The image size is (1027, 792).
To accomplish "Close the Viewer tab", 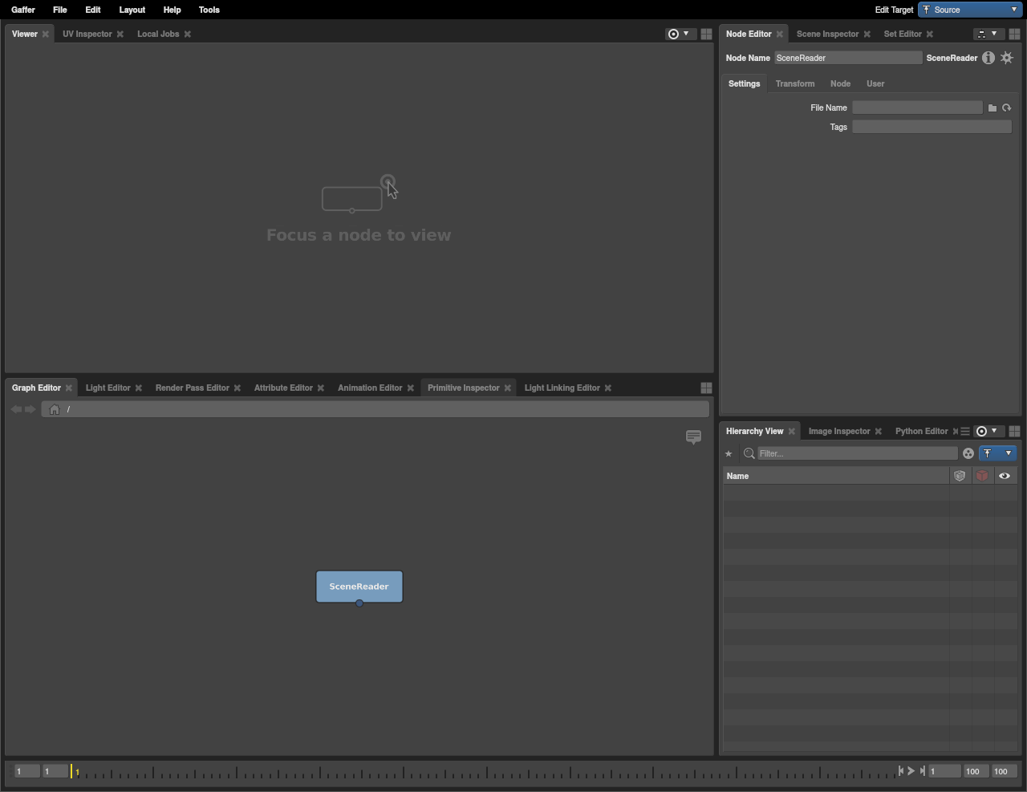I will (46, 34).
